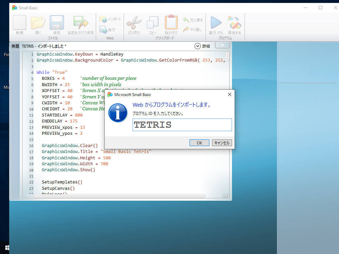The image size is (339, 254).
Task: Confirm the import with the OK button
Action: (x=199, y=143)
